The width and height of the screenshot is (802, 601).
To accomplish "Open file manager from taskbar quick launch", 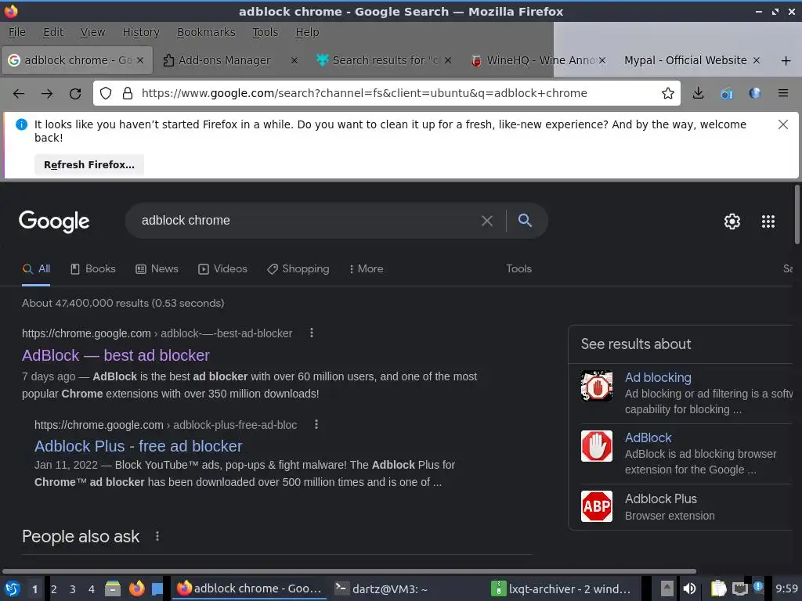I will pyautogui.click(x=113, y=588).
